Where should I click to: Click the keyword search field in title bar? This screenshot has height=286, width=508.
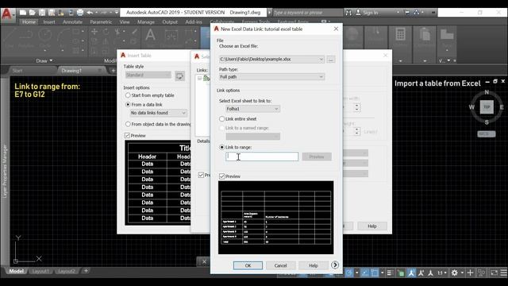click(307, 13)
